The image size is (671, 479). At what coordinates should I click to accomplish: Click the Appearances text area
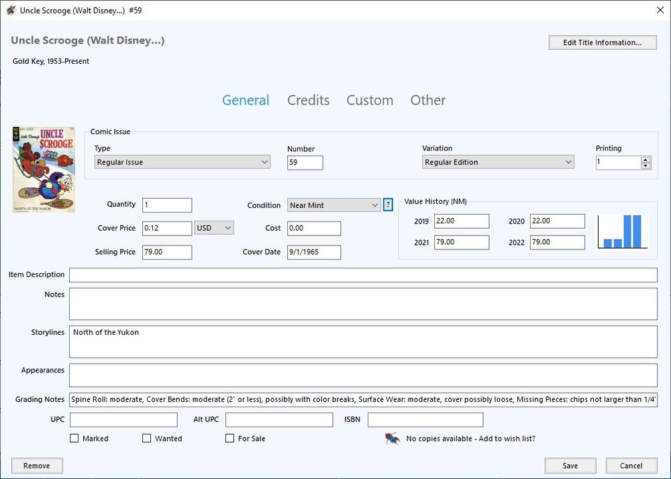click(x=363, y=375)
